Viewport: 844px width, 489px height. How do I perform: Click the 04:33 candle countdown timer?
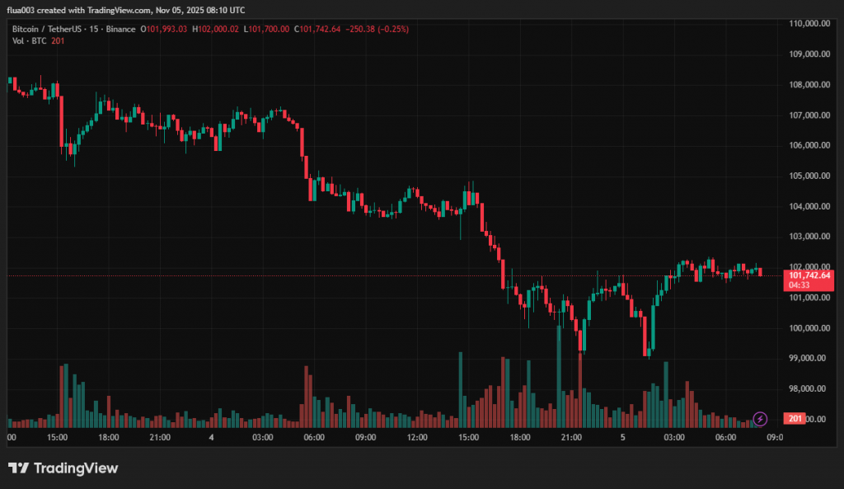pos(800,284)
